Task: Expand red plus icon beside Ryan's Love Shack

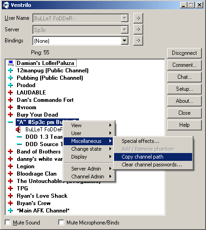Action: 11,196
